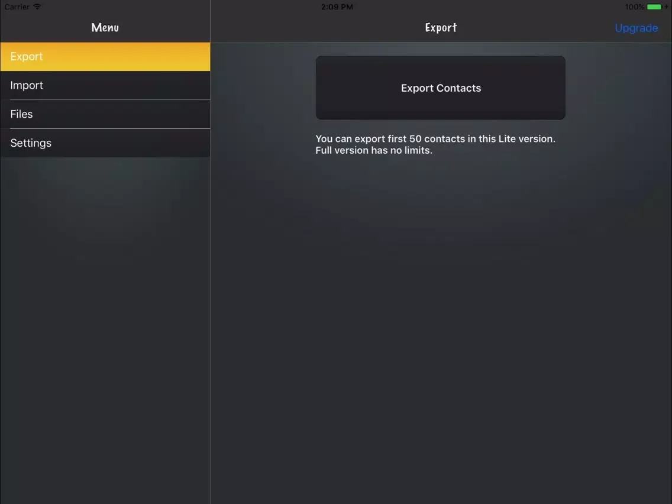Click the battery status icon
Viewport: 672px width, 504px height.
(654, 7)
